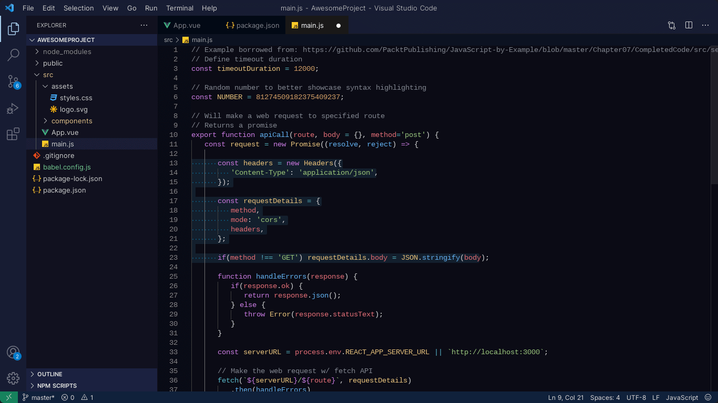Click the errors and warnings status indicator

coord(77,397)
